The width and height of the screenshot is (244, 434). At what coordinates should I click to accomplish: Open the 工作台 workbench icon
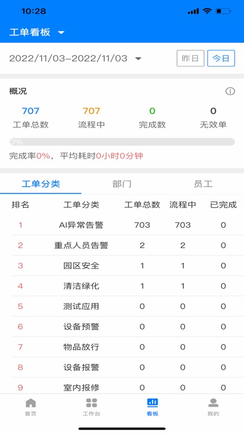pos(91,403)
